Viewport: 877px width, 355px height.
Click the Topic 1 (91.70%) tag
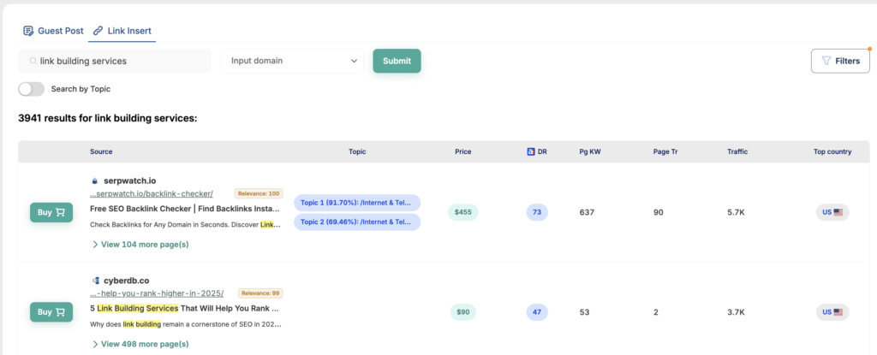357,203
